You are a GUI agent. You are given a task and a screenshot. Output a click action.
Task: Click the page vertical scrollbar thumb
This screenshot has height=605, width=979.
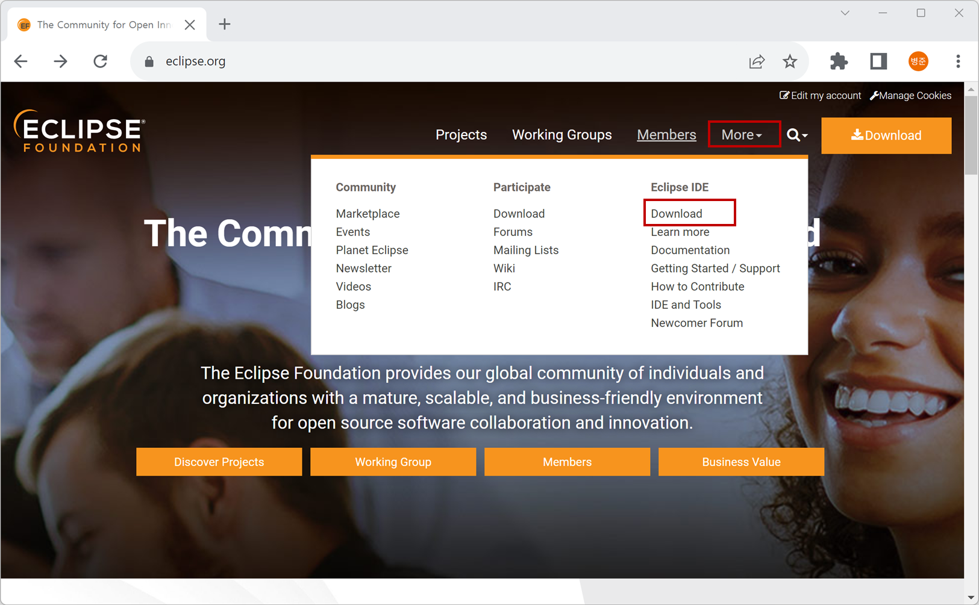[x=971, y=135]
